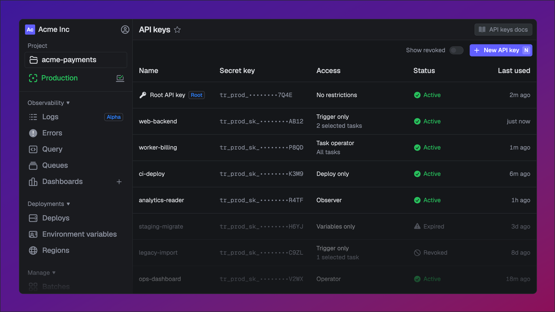Screen dimensions: 555x312
Task: Click the Deploys server icon
Action: point(33,218)
